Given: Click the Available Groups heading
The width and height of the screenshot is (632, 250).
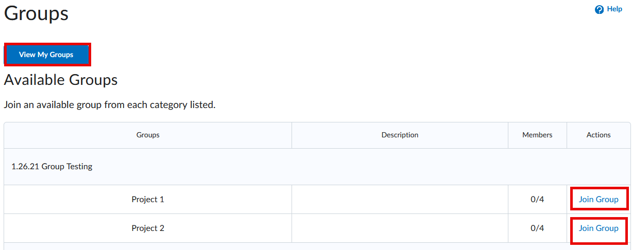Looking at the screenshot, I should click(61, 80).
